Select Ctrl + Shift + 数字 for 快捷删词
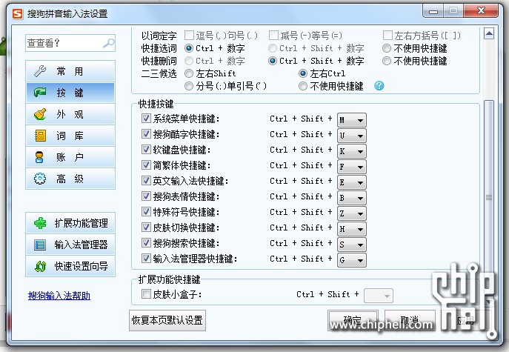The width and height of the screenshot is (509, 352). point(273,61)
